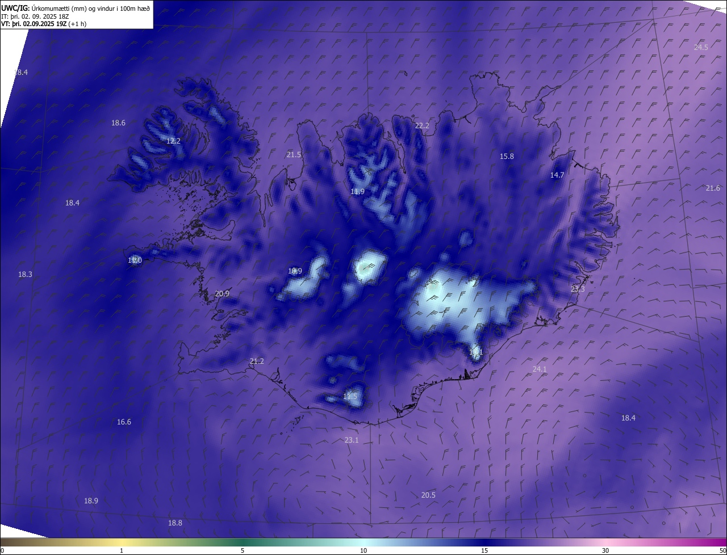Click the '5' tick on the color scale

(x=243, y=550)
